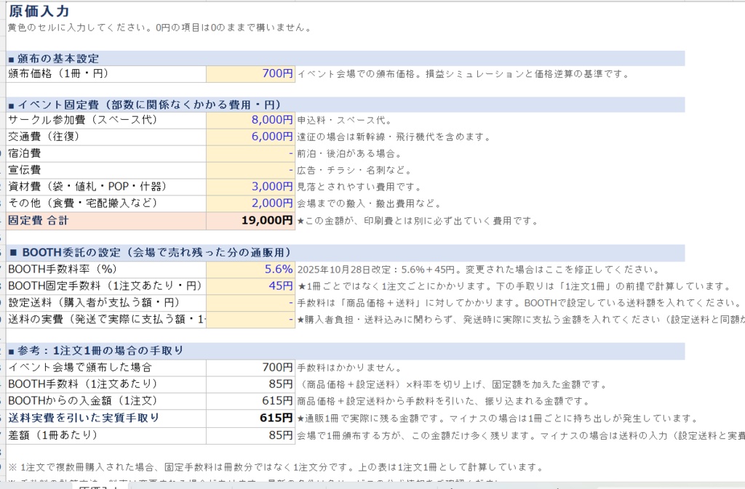Select the 資材費 value cell 3,000円
The height and width of the screenshot is (489, 745).
(x=250, y=187)
